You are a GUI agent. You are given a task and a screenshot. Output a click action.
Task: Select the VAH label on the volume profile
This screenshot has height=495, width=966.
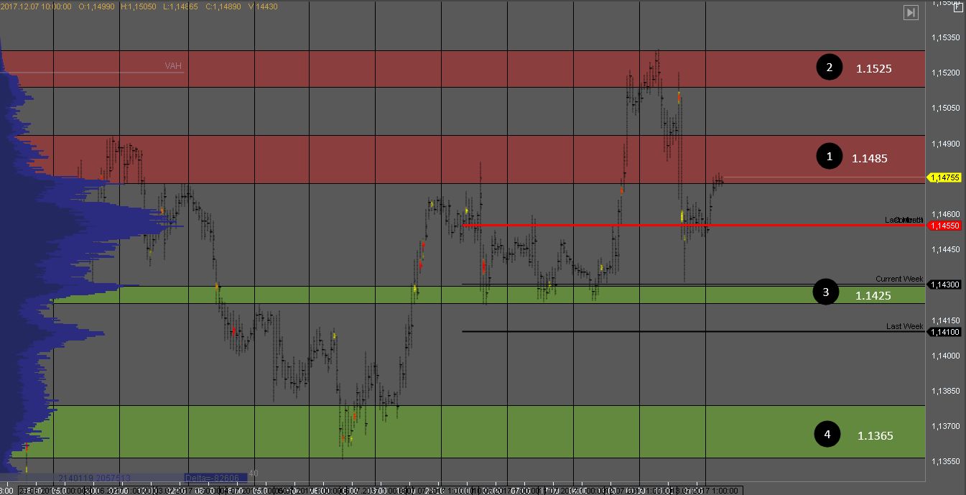tap(173, 66)
